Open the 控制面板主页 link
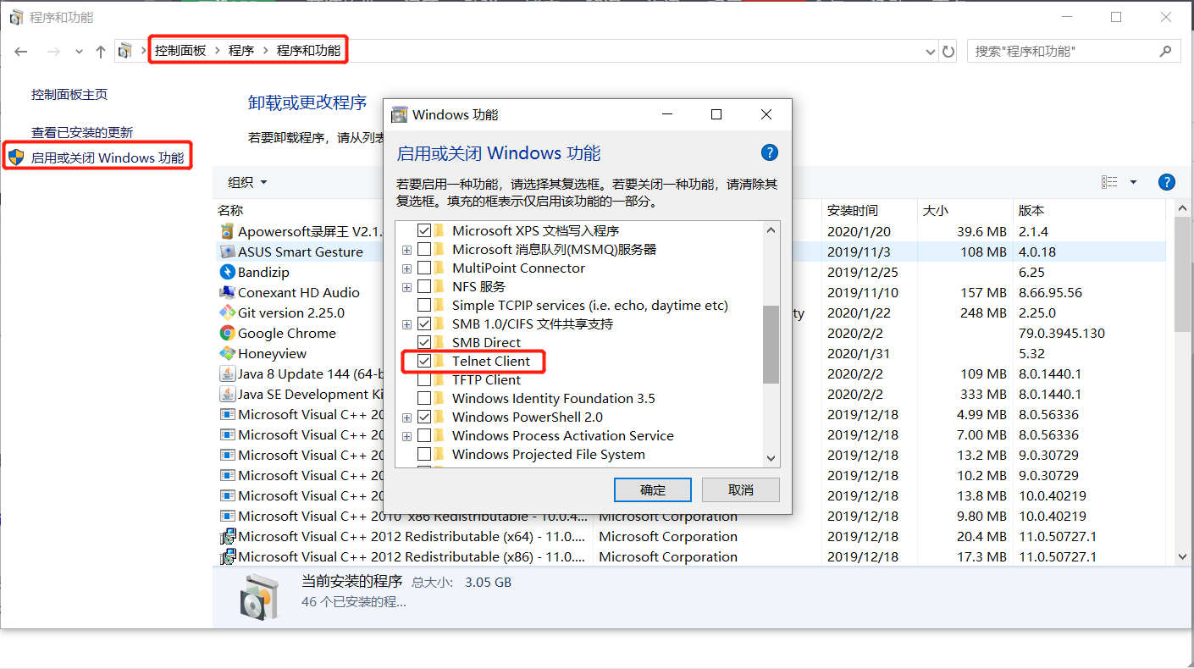Image resolution: width=1194 pixels, height=669 pixels. [69, 94]
